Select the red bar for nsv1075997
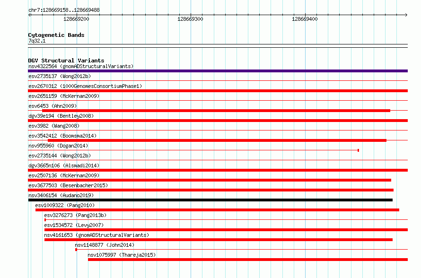Screen dimensions: 421x278 (x=248, y=260)
